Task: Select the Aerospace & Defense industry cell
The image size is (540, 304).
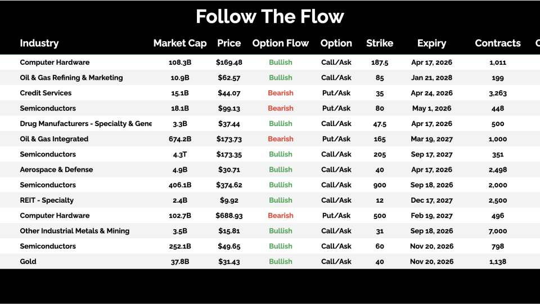Action: (56, 169)
